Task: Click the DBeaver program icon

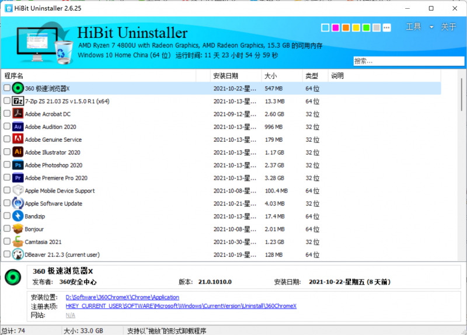Action: point(18,254)
